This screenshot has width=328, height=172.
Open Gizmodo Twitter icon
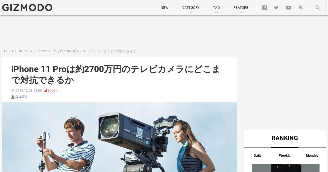[x=276, y=8]
